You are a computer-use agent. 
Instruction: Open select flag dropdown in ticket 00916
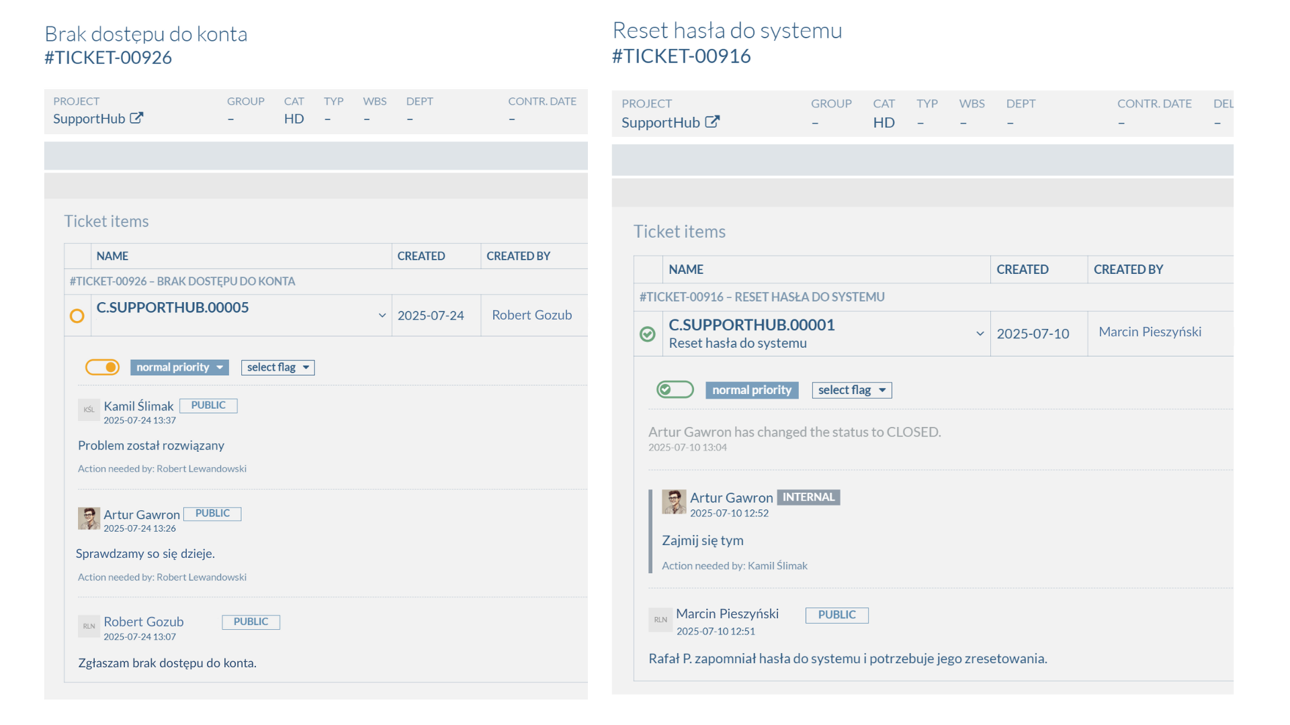coord(852,390)
